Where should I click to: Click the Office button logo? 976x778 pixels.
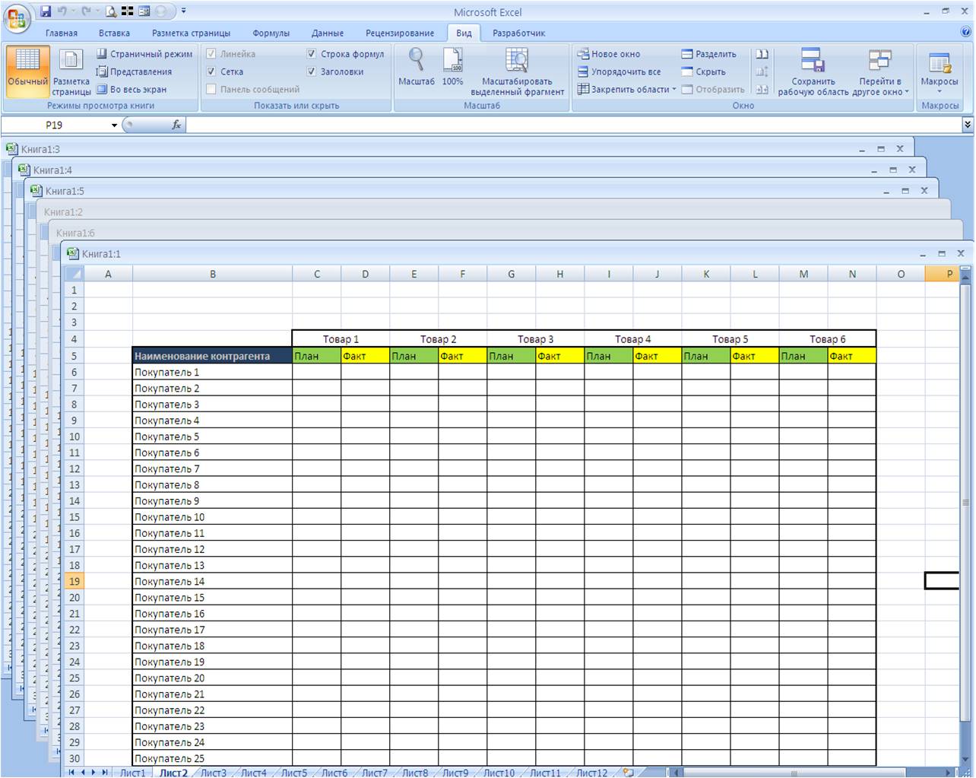tap(17, 18)
